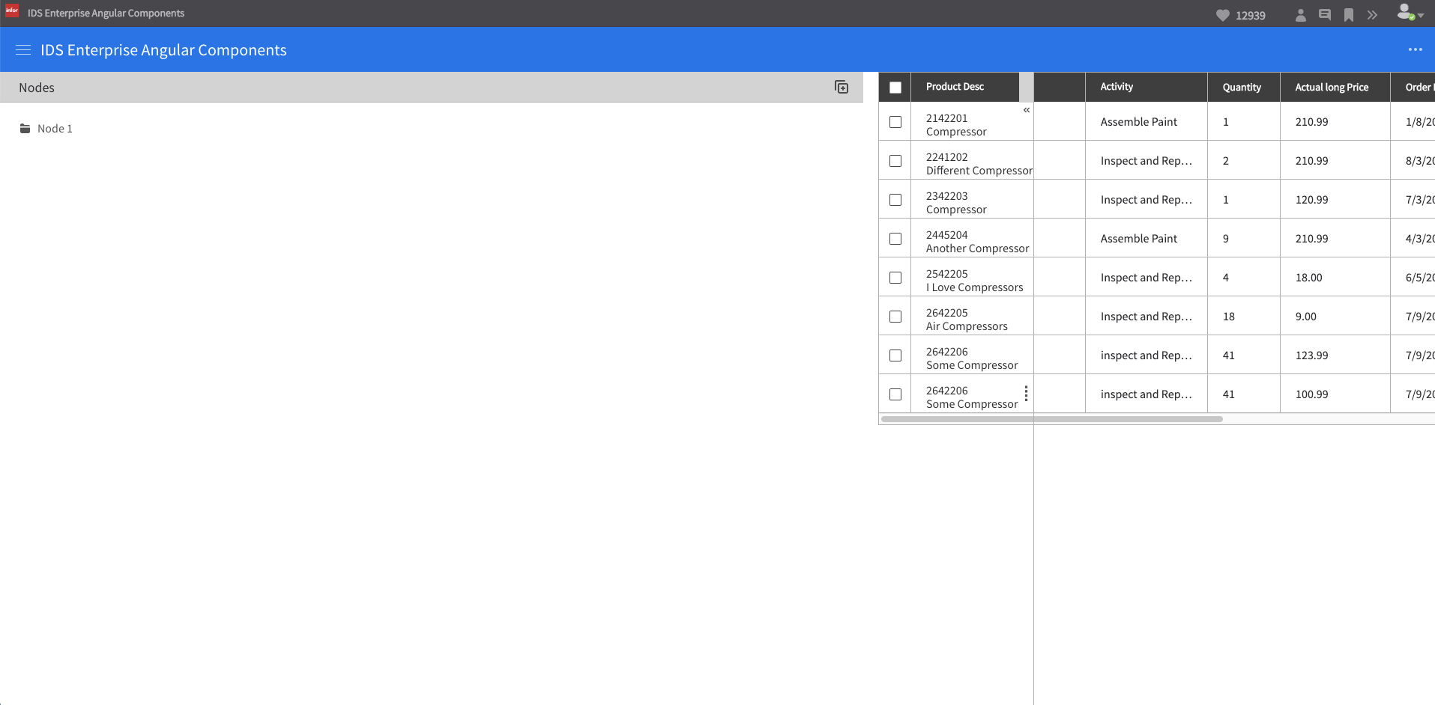Check the row for 2445204 Another Compressor
The height and width of the screenshot is (705, 1435).
coord(895,239)
